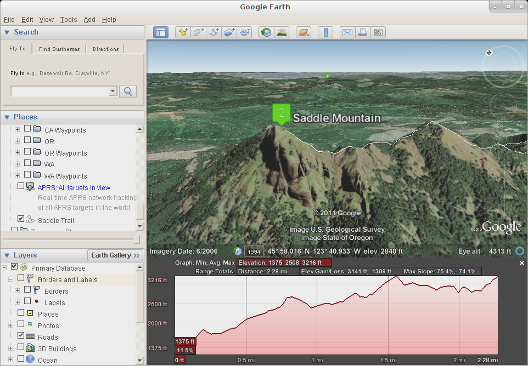Screen dimensions: 528x366
Task: Collapse Borders and Labels tree node
Action: [x=10, y=279]
